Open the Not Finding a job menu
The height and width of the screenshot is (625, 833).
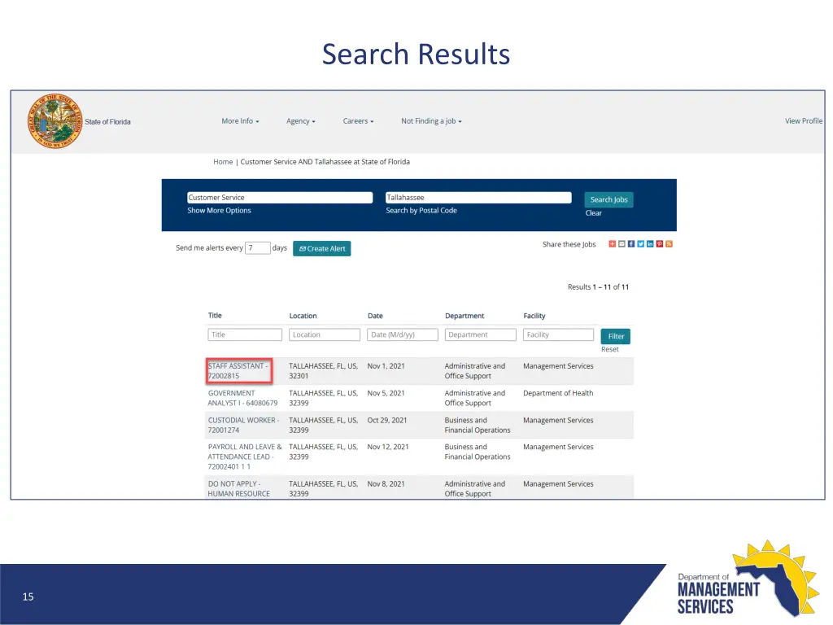tap(431, 121)
